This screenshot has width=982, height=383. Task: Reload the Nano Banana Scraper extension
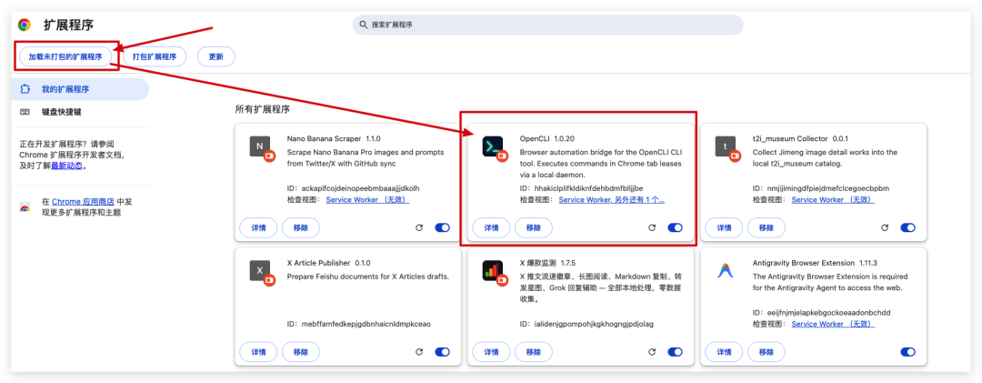pyautogui.click(x=419, y=228)
